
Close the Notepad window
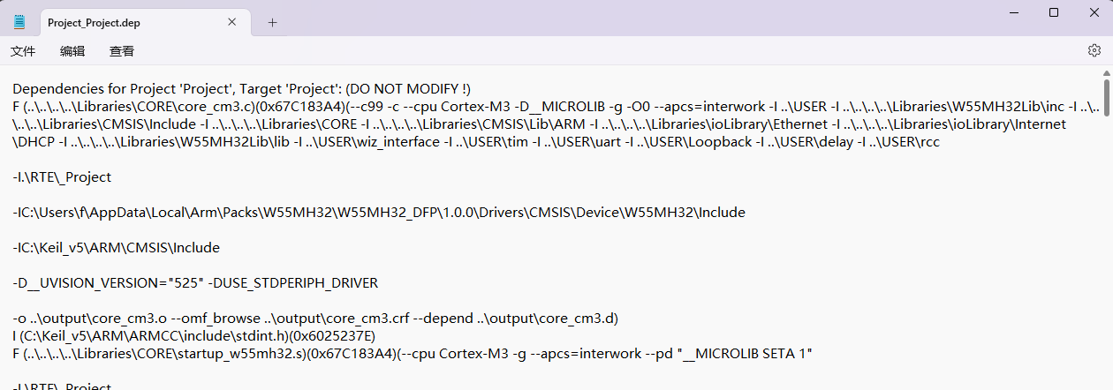(1094, 12)
